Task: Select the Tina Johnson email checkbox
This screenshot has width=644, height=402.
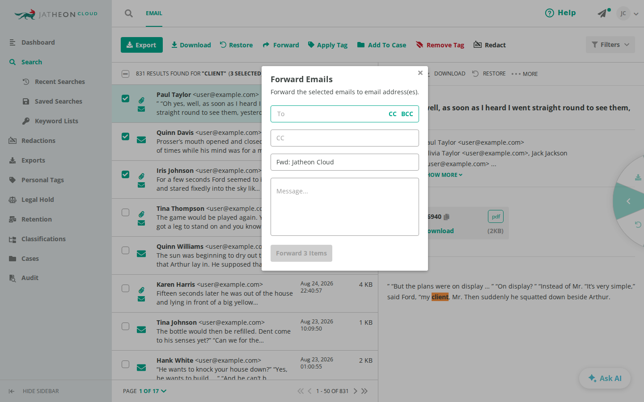Action: point(126,327)
